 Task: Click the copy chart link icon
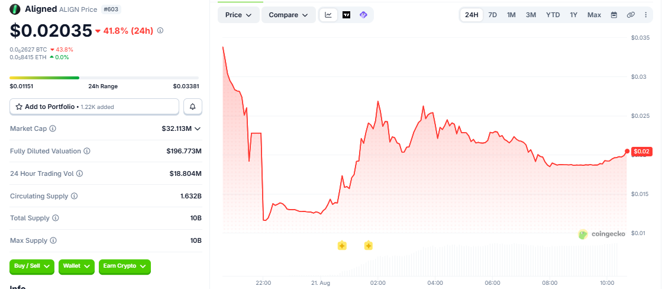630,15
